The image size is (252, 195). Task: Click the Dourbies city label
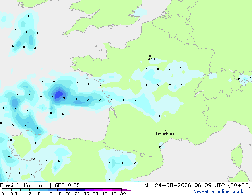pyautogui.click(x=165, y=134)
